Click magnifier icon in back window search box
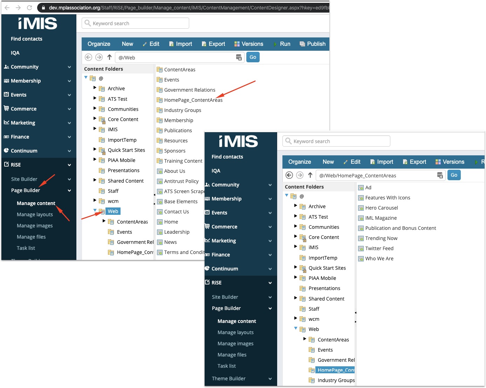This screenshot has width=486, height=388. (88, 23)
